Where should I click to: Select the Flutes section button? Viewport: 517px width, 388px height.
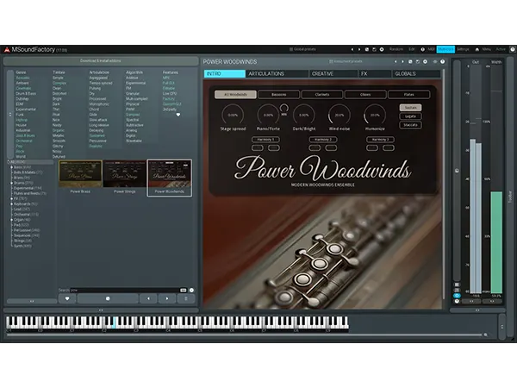tap(408, 95)
